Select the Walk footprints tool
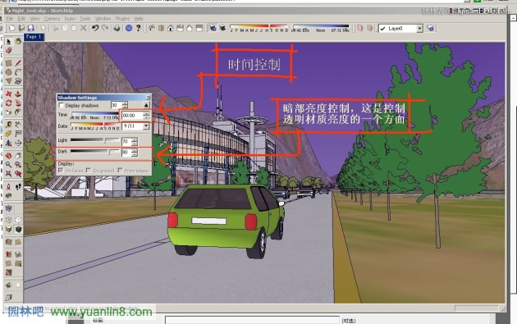Viewport: 517px width, 324px height. tap(18, 186)
